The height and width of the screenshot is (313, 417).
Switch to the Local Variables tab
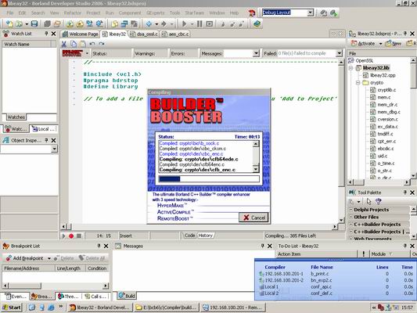44,129
